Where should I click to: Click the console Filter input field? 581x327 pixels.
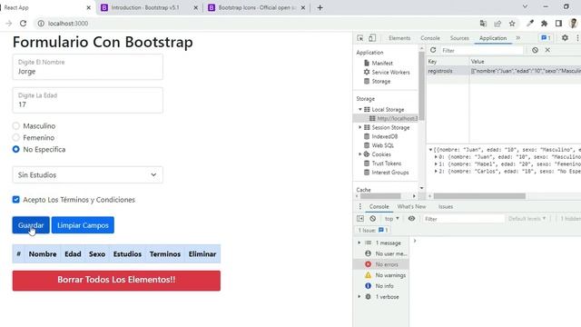464,219
